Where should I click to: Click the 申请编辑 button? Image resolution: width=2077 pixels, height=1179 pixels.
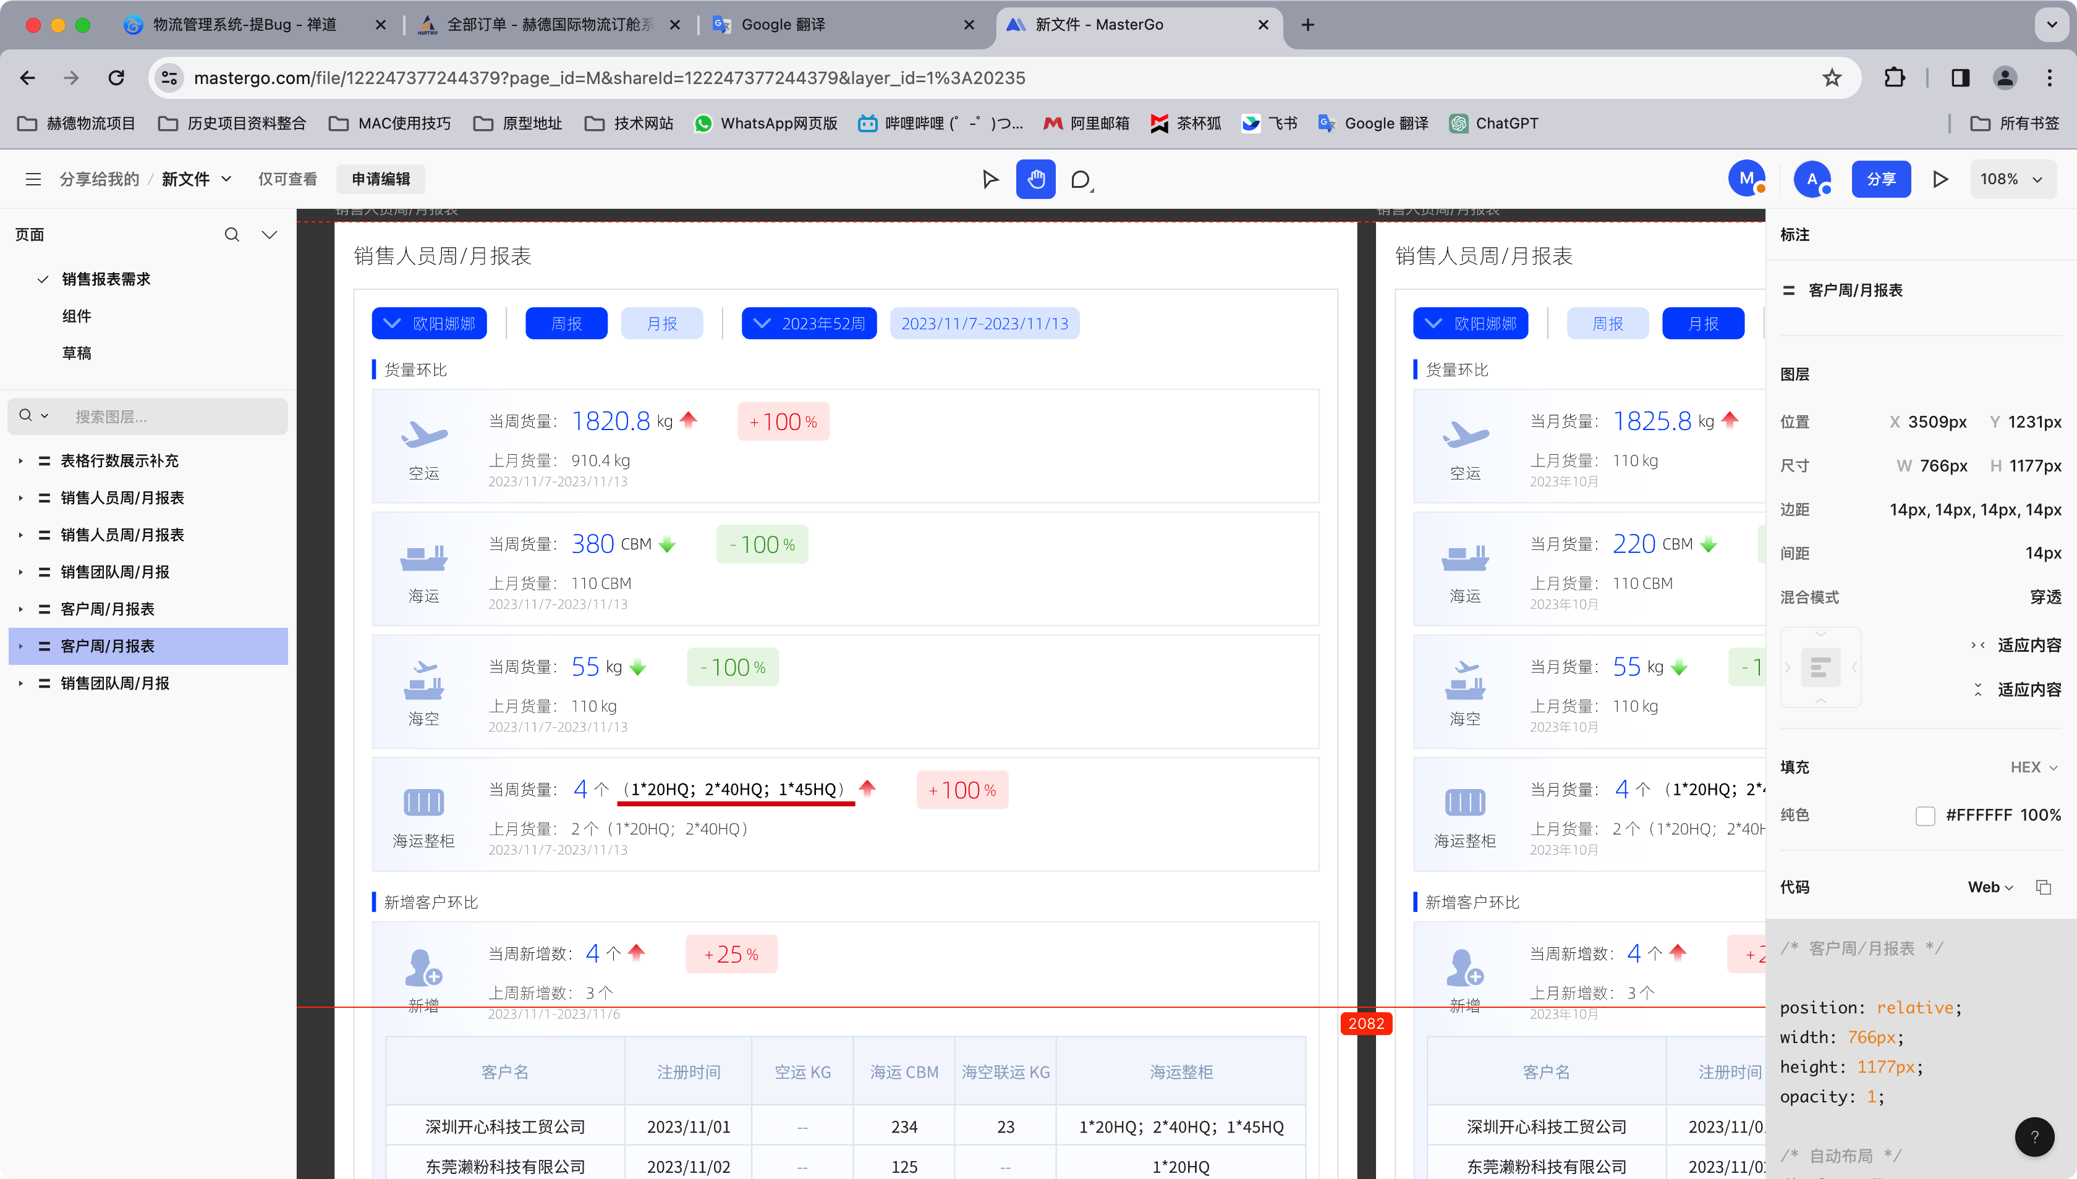(381, 179)
